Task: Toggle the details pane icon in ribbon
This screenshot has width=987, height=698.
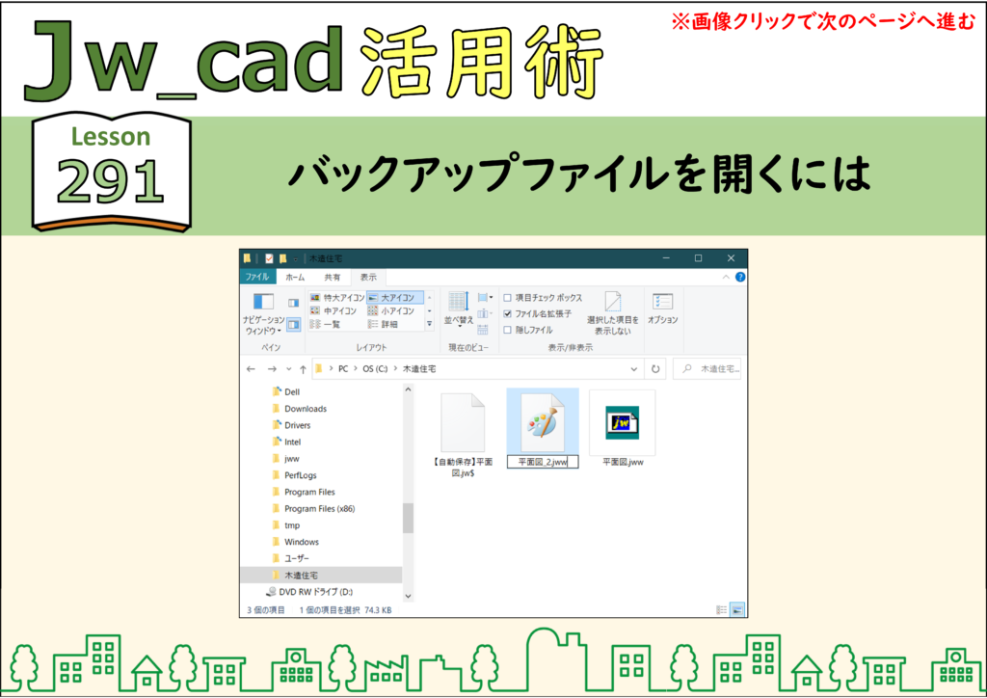Action: 293,325
